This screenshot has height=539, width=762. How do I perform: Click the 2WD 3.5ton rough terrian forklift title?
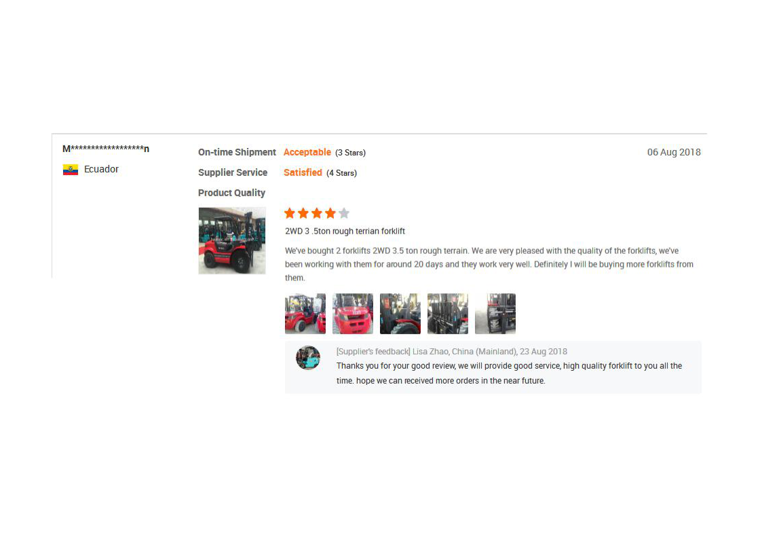pos(345,231)
